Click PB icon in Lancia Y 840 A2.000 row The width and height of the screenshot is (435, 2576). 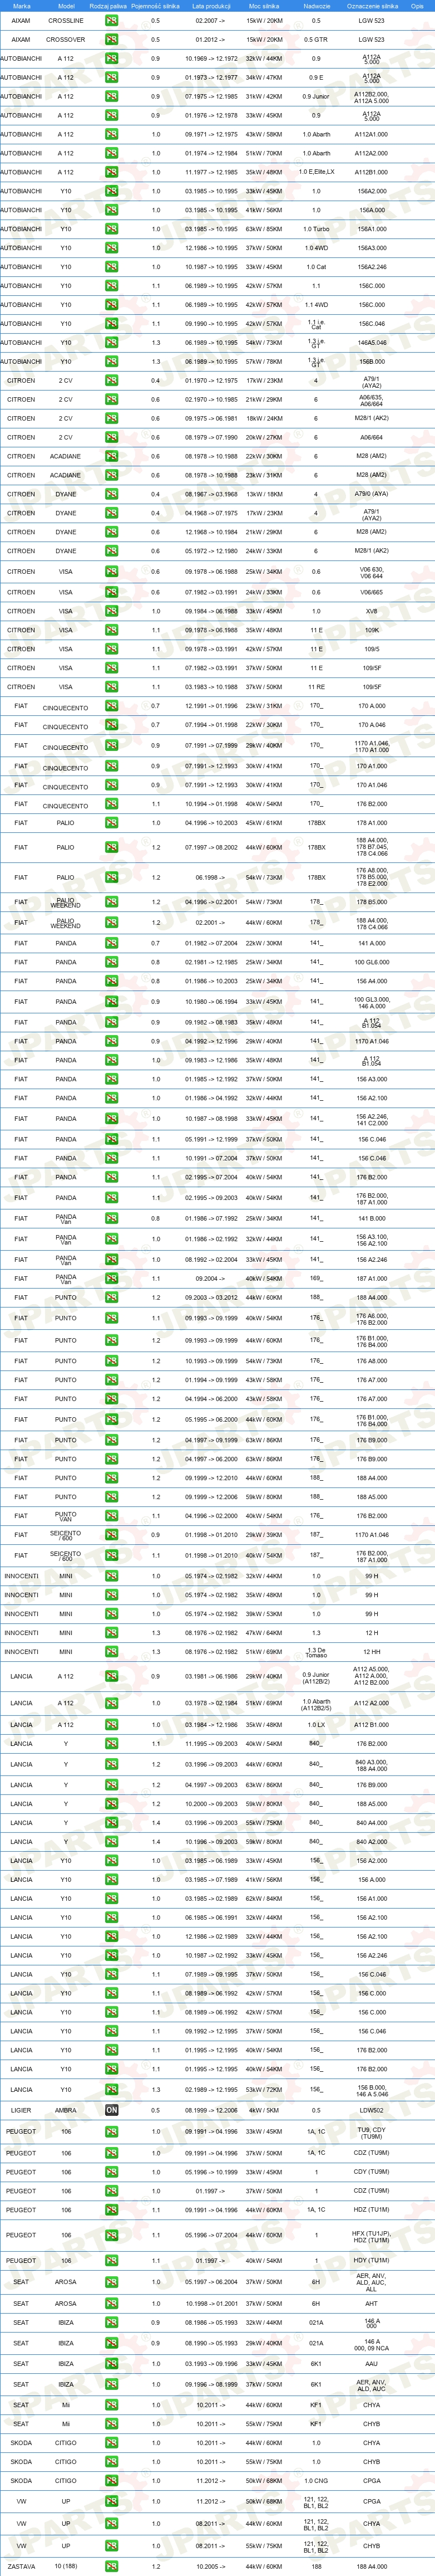click(112, 1842)
